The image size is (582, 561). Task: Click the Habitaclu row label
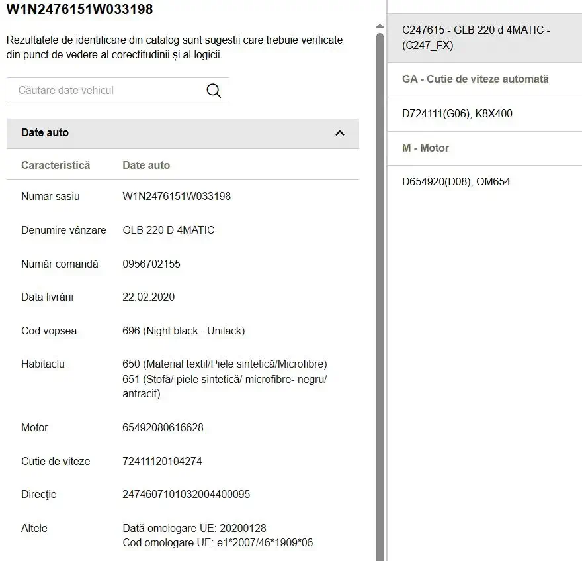point(43,364)
